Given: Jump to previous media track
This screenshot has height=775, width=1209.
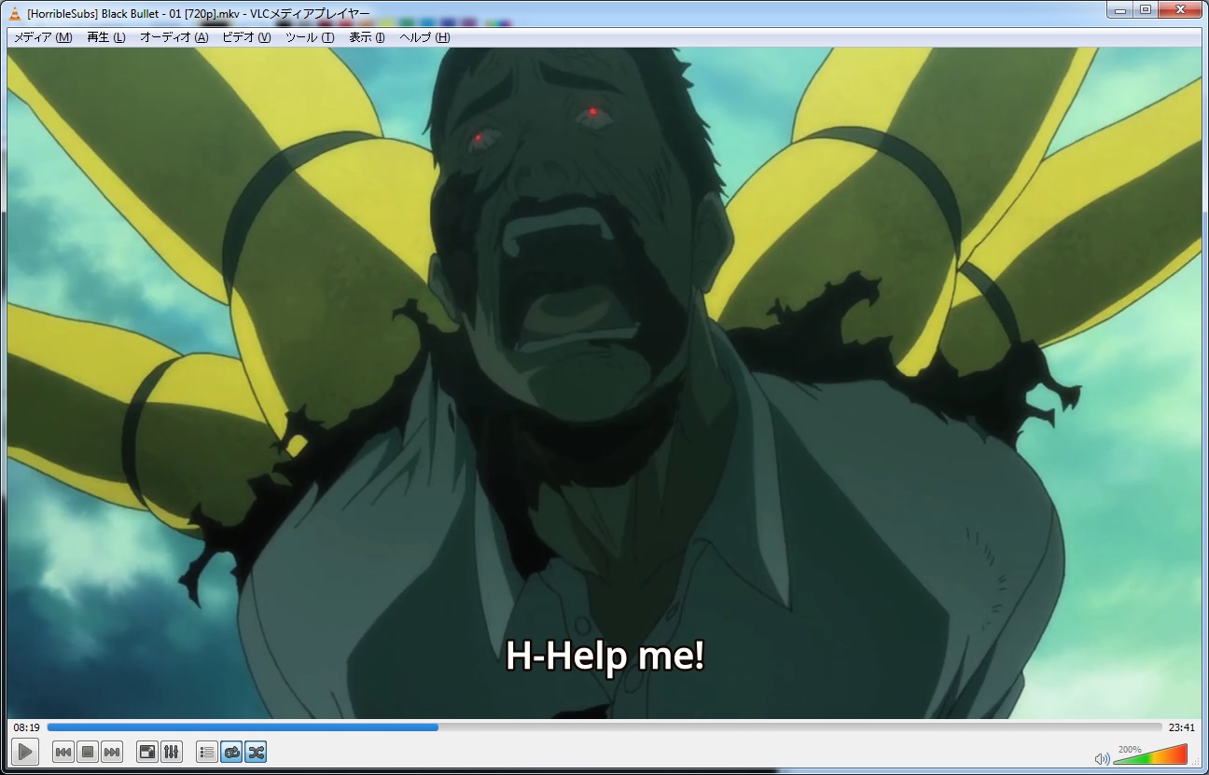Looking at the screenshot, I should [63, 752].
